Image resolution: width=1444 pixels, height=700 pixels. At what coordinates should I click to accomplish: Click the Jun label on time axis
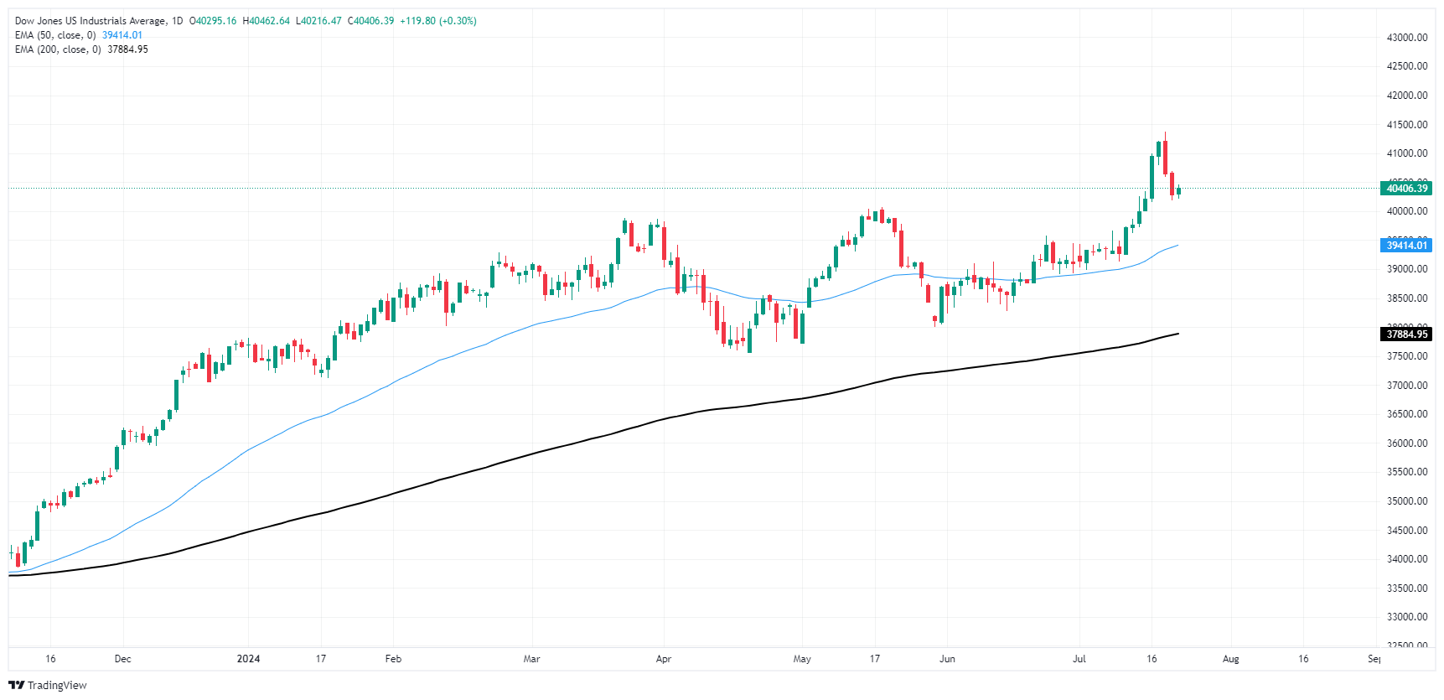947,659
